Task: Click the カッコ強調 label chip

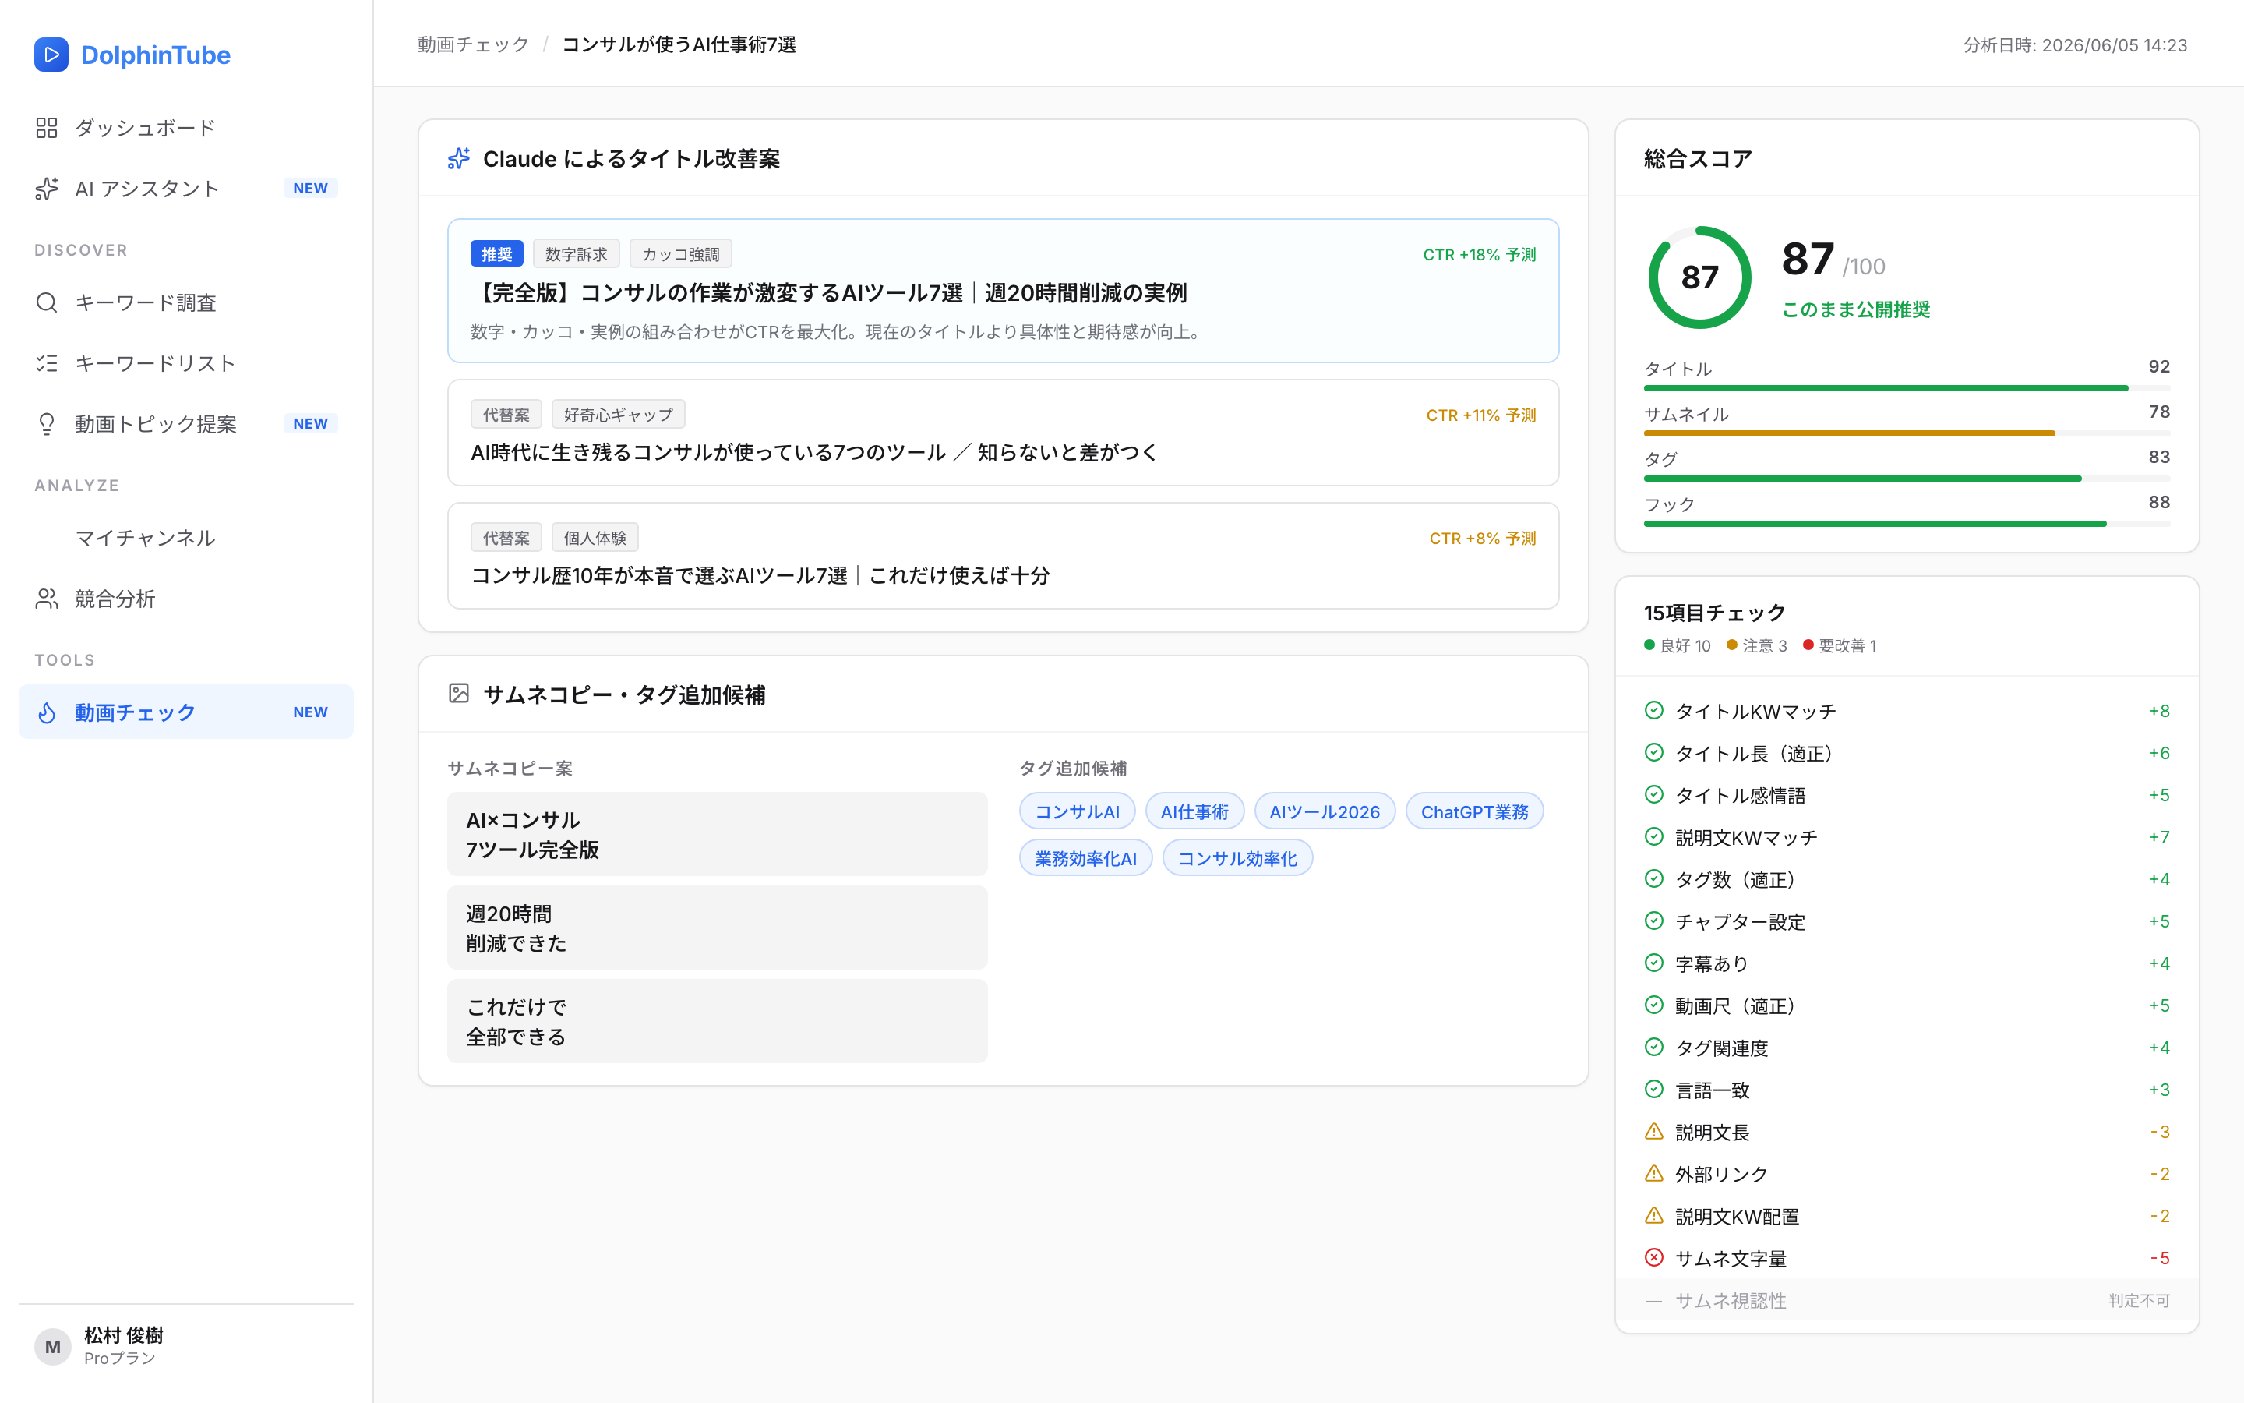Action: pos(681,253)
